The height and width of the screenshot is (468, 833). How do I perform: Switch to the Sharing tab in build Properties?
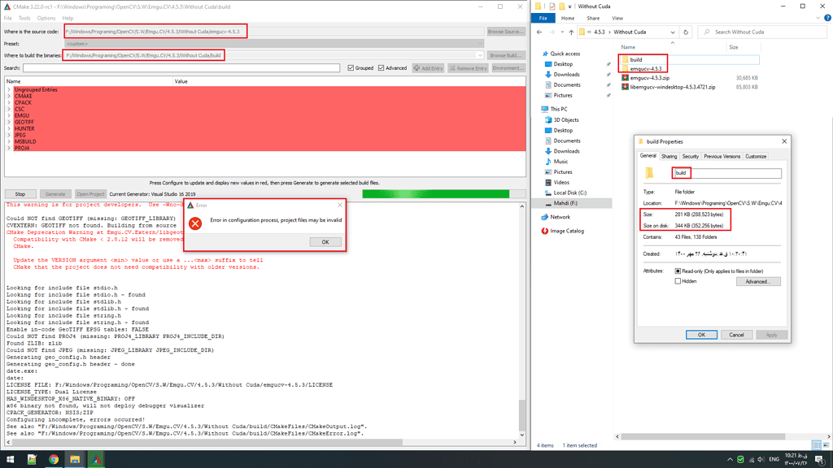click(669, 154)
